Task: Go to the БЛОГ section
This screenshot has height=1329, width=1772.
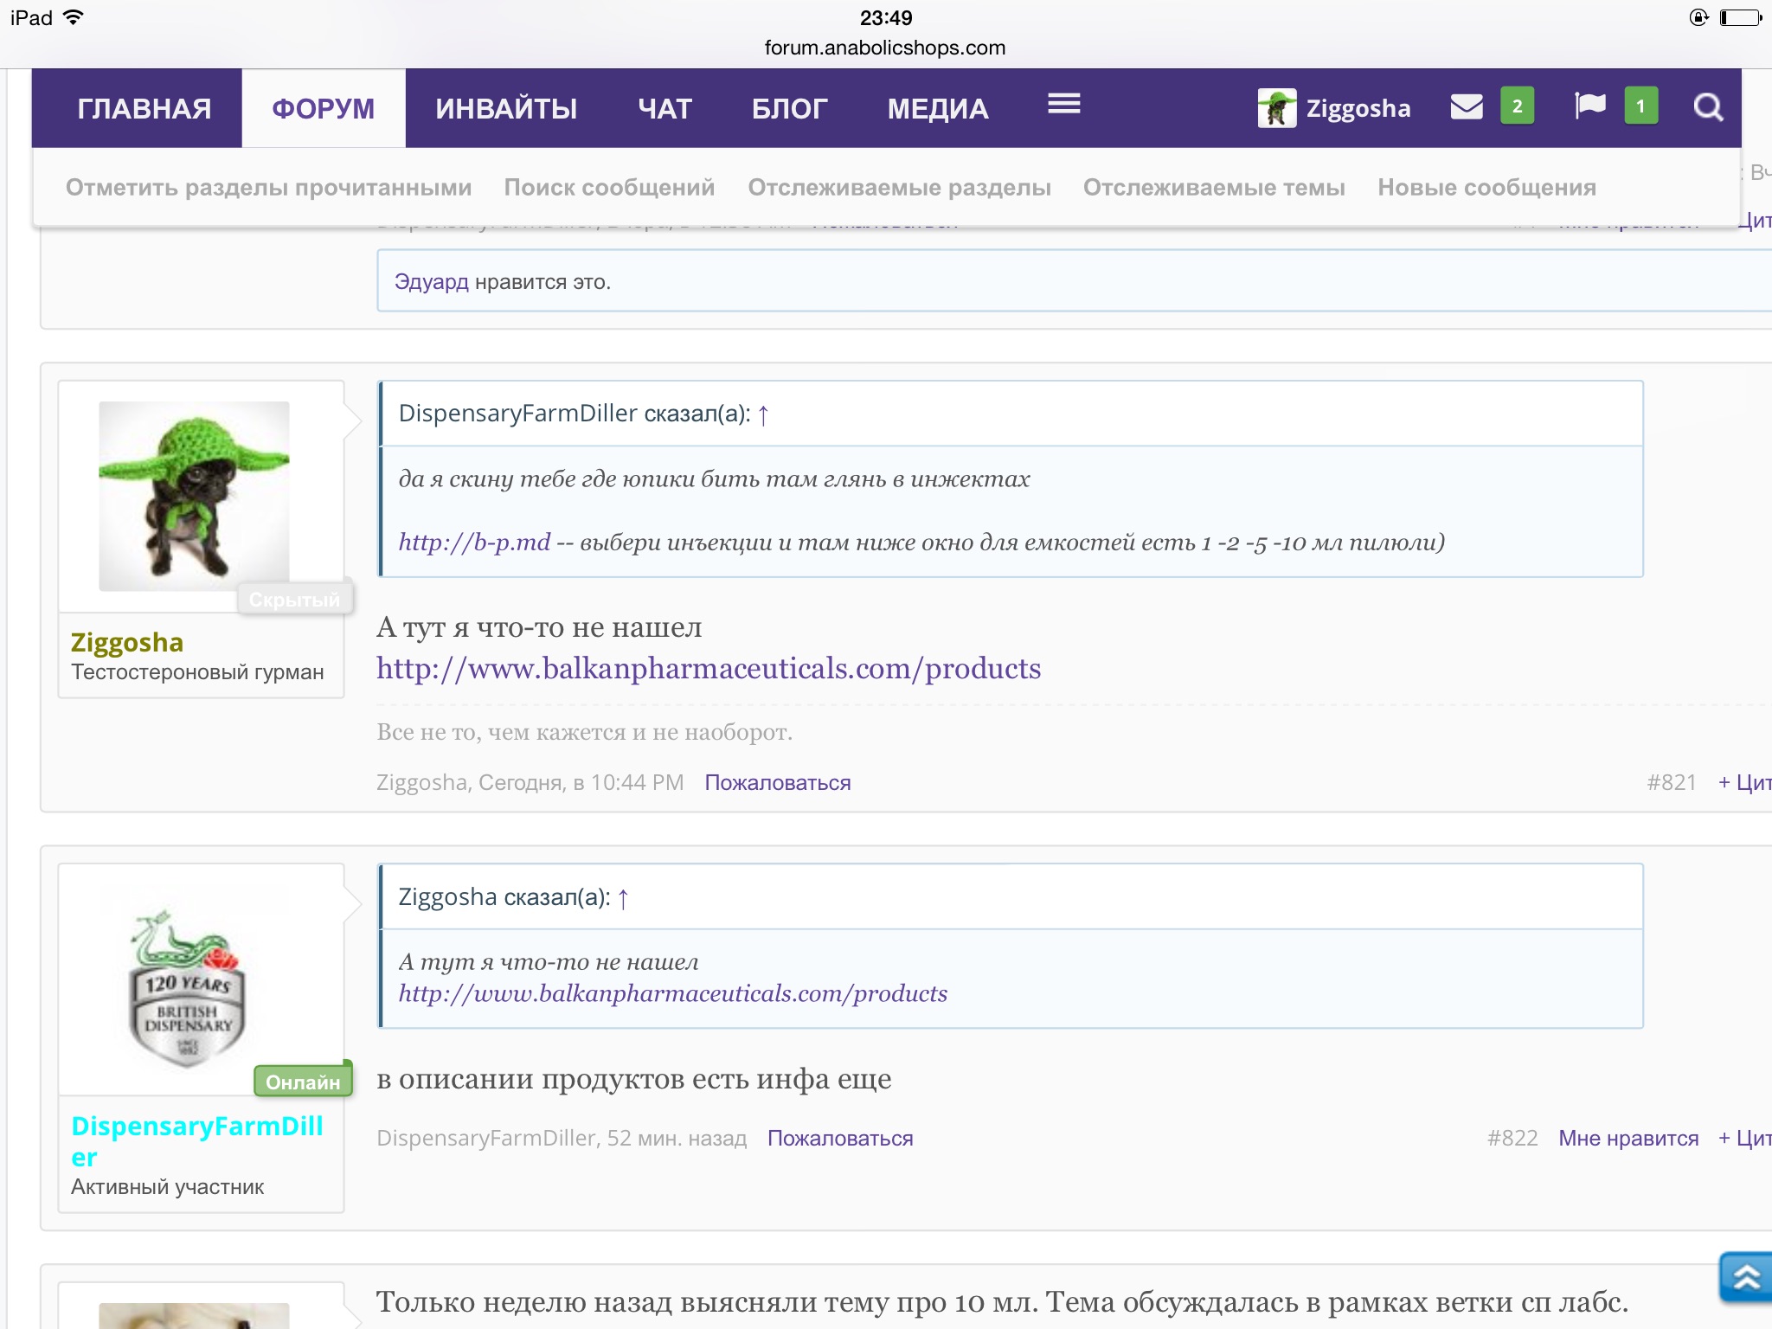Action: click(x=789, y=109)
